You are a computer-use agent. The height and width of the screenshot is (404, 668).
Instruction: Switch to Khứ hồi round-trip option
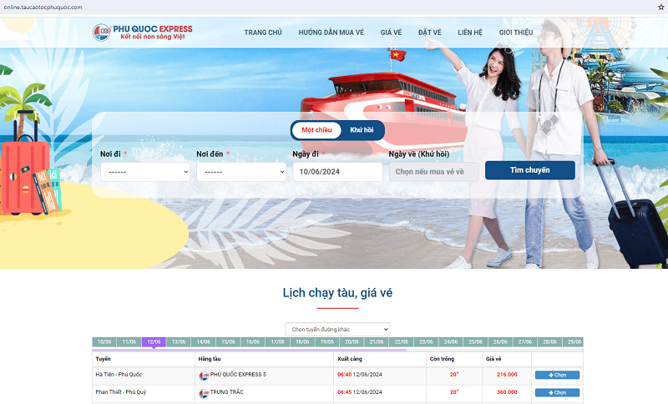coord(362,130)
